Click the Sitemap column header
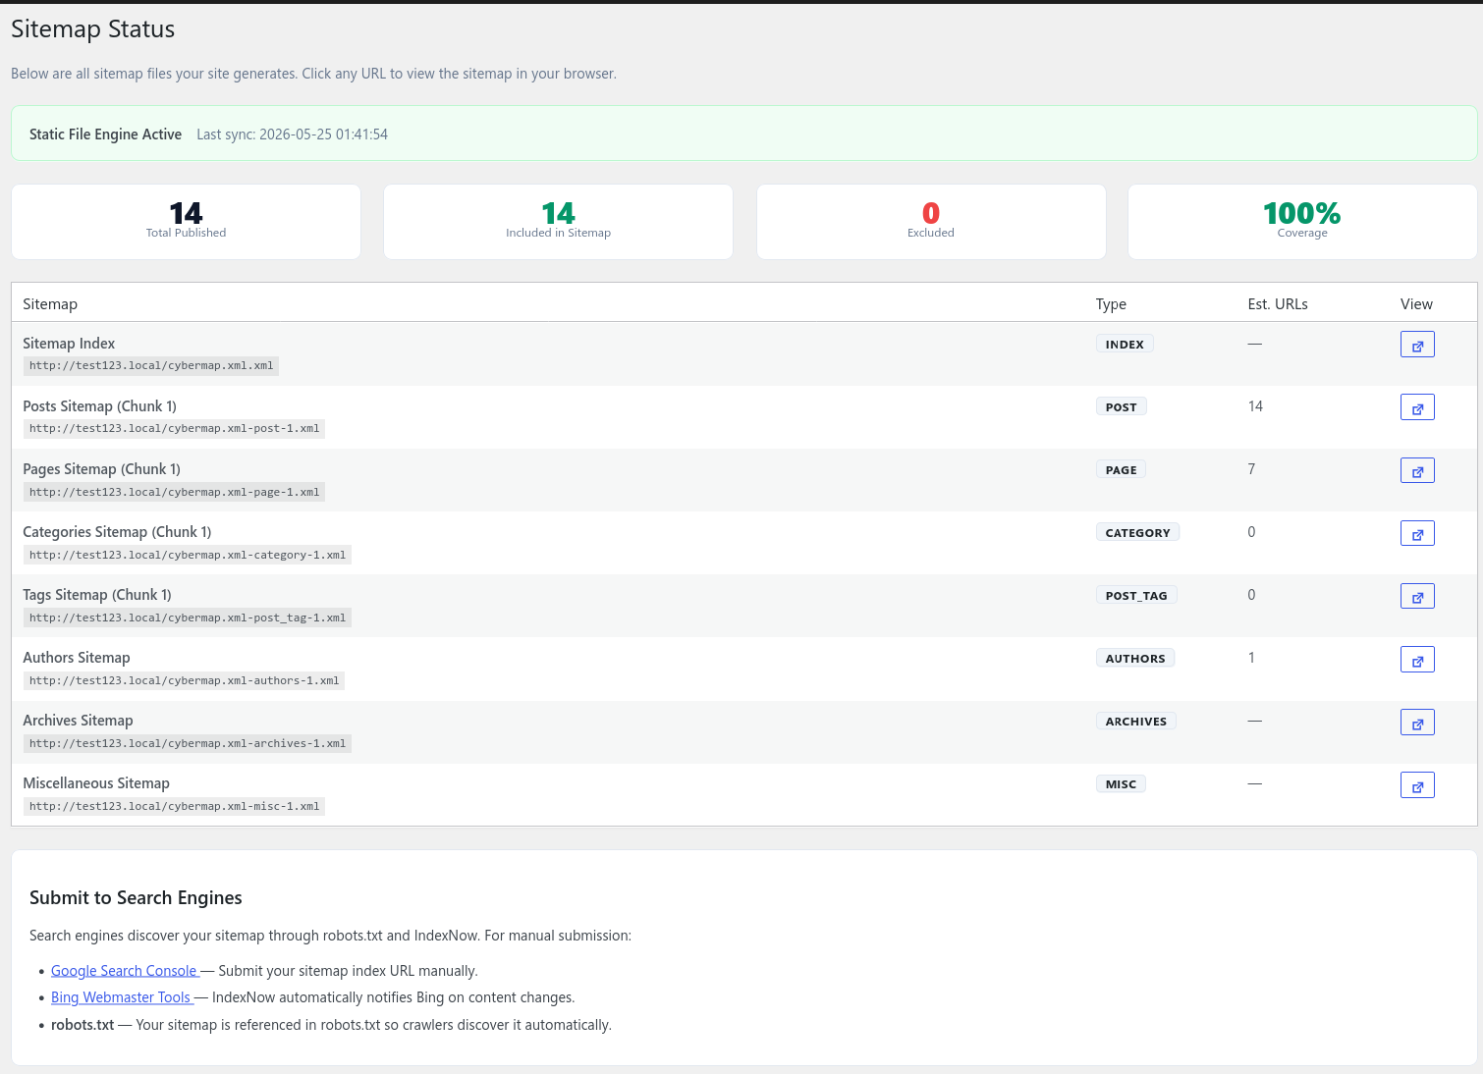Viewport: 1484px width, 1074px height. [50, 304]
